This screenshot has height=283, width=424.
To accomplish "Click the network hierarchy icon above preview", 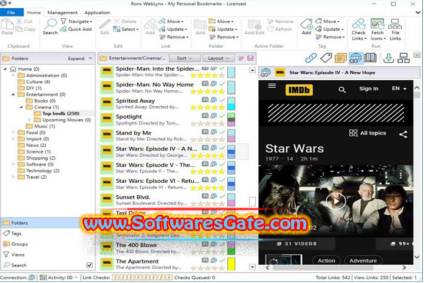I will pyautogui.click(x=403, y=58).
